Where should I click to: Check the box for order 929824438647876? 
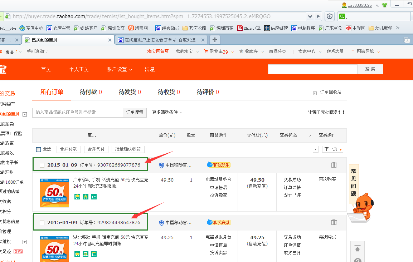click(42, 223)
